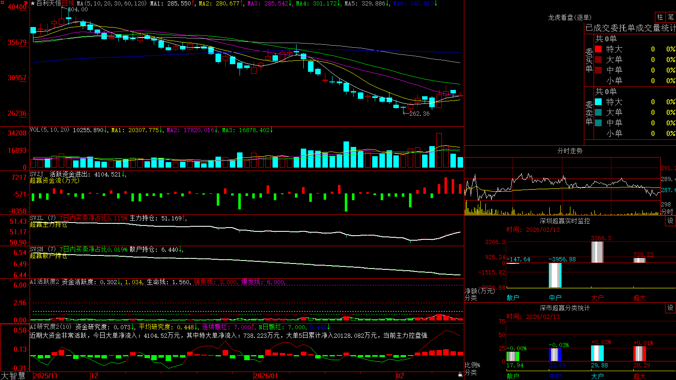676x380 pixels.
Task: Click the 委卖单 vertical label
Action: point(589,113)
